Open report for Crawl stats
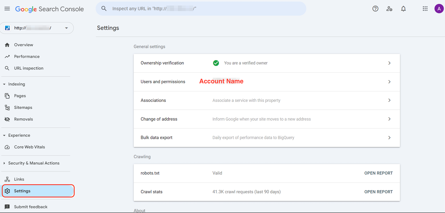 coord(378,192)
